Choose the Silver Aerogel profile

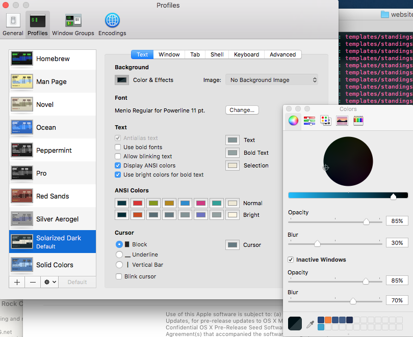click(53, 219)
